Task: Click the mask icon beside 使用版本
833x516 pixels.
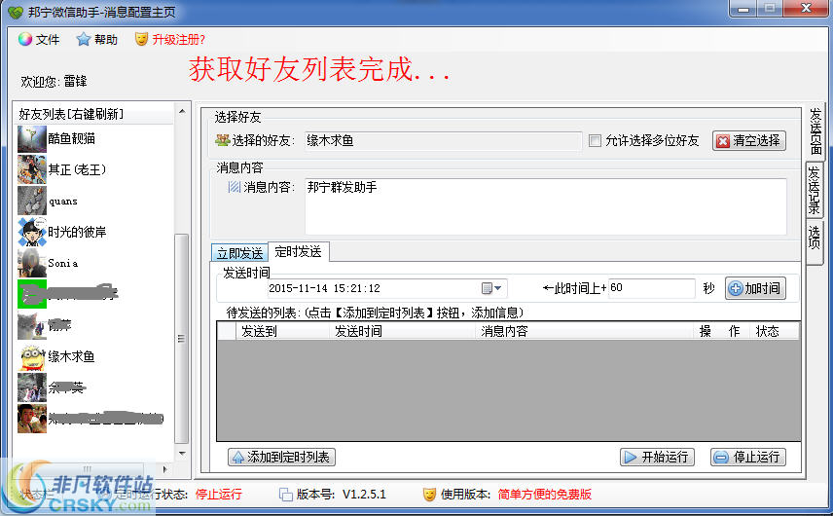Action: point(429,495)
